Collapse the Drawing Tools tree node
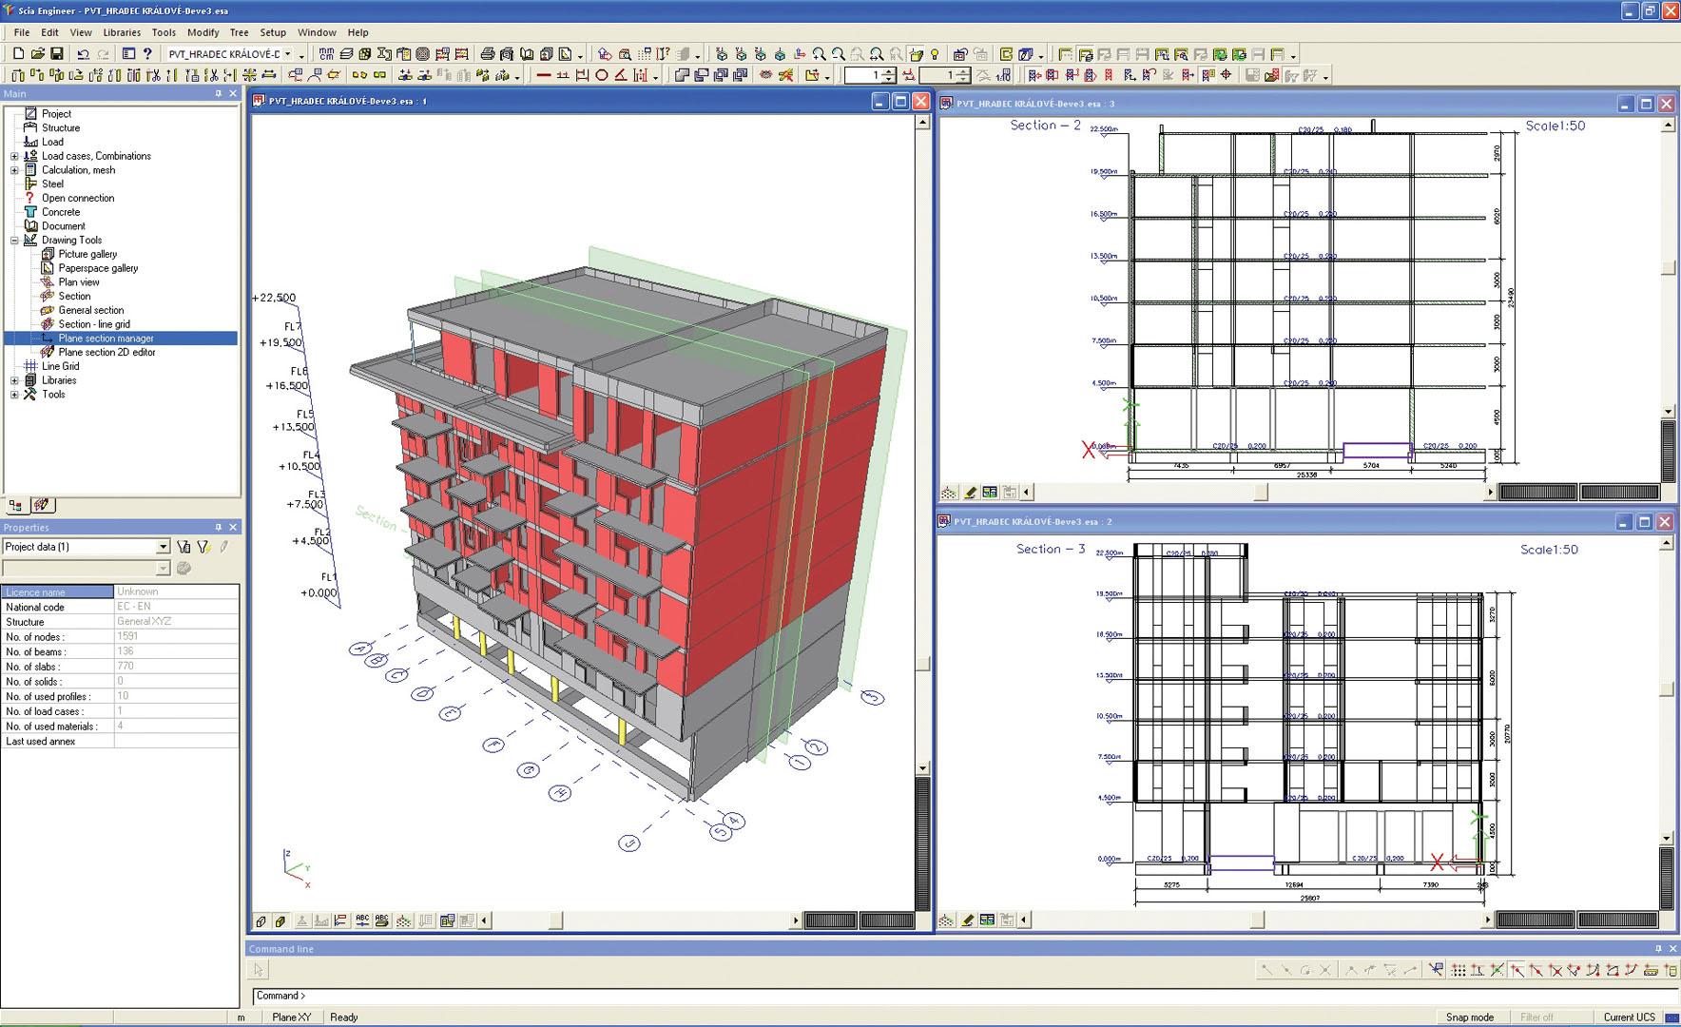This screenshot has width=1681, height=1027. click(x=14, y=241)
